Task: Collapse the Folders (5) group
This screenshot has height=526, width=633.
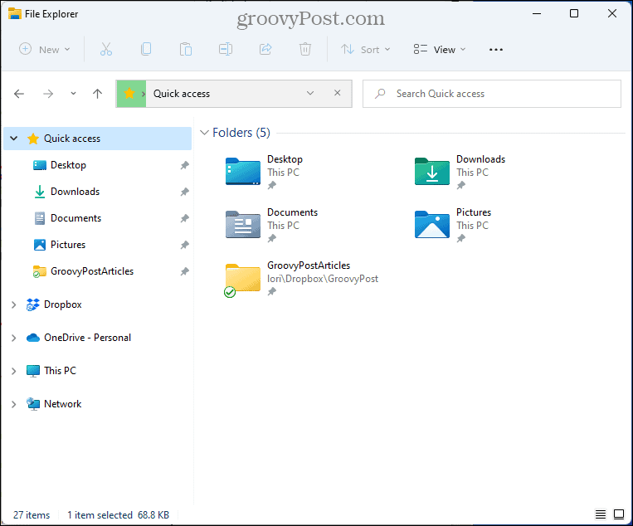Action: pyautogui.click(x=204, y=133)
